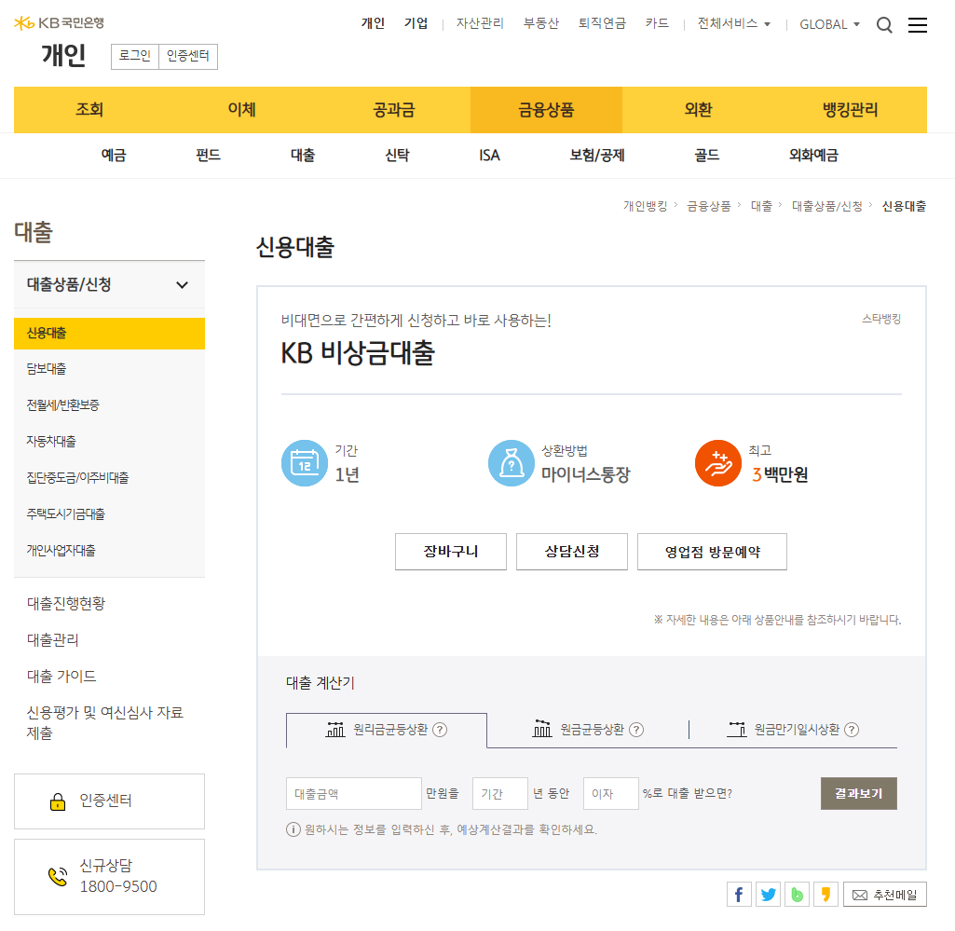The height and width of the screenshot is (931, 955).
Task: Open the 조회 main menu
Action: pyautogui.click(x=89, y=110)
